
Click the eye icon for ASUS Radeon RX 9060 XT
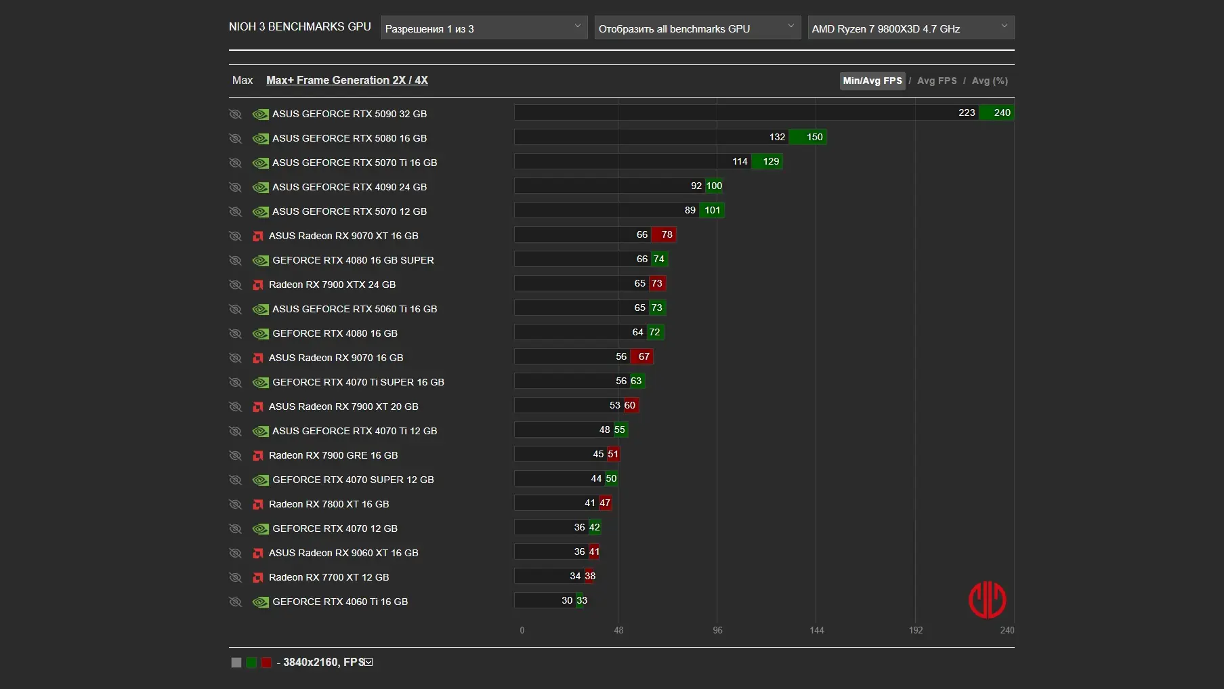click(235, 553)
